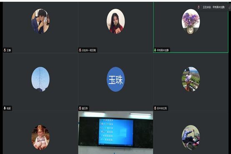Select the purple flower vase avatar
This screenshot has width=231, height=154.
[x=191, y=21]
